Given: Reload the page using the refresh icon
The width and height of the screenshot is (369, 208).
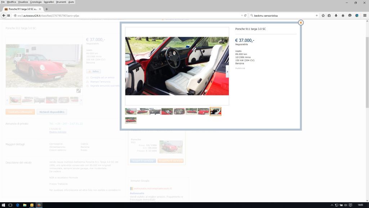Looking at the screenshot, I should click(x=245, y=16).
